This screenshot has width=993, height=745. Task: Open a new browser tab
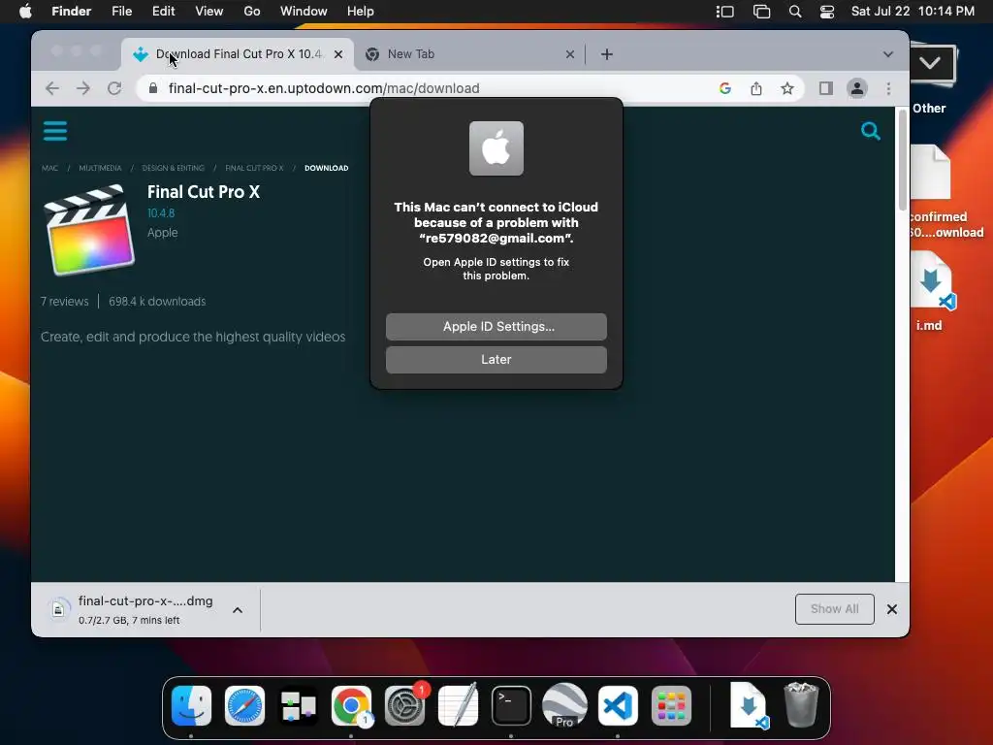tap(607, 54)
